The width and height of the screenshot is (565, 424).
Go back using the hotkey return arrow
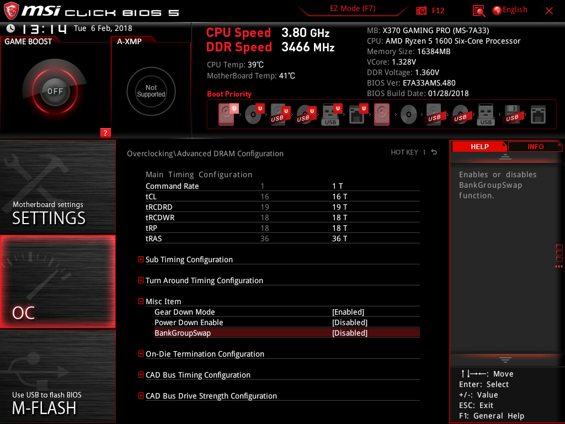point(434,152)
